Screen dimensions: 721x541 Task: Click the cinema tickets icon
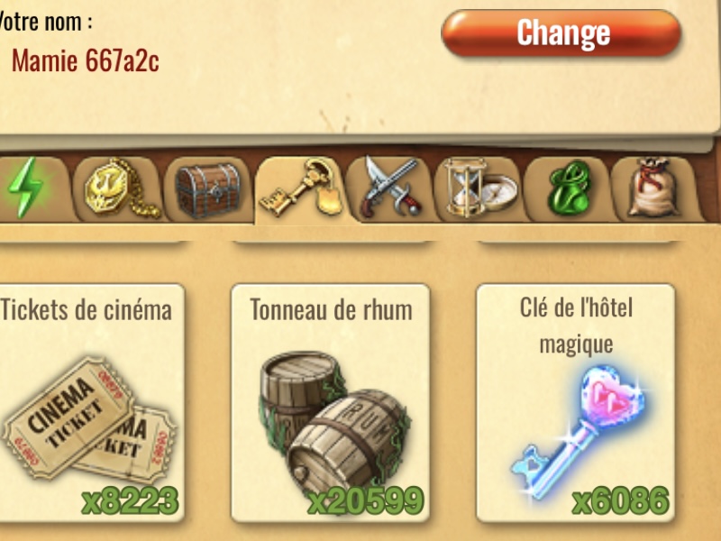[x=89, y=418]
